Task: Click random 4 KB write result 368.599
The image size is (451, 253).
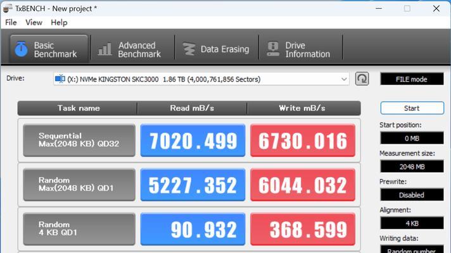Action: tap(303, 229)
